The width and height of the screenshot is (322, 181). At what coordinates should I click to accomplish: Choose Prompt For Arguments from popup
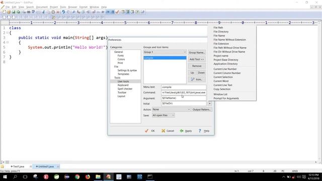tap(226, 99)
